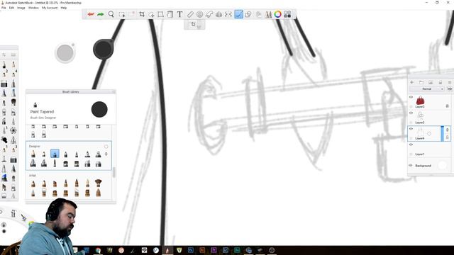Open Premiere Pro from the taskbar
Image resolution: width=454 pixels, height=255 pixels.
[x=214, y=250]
